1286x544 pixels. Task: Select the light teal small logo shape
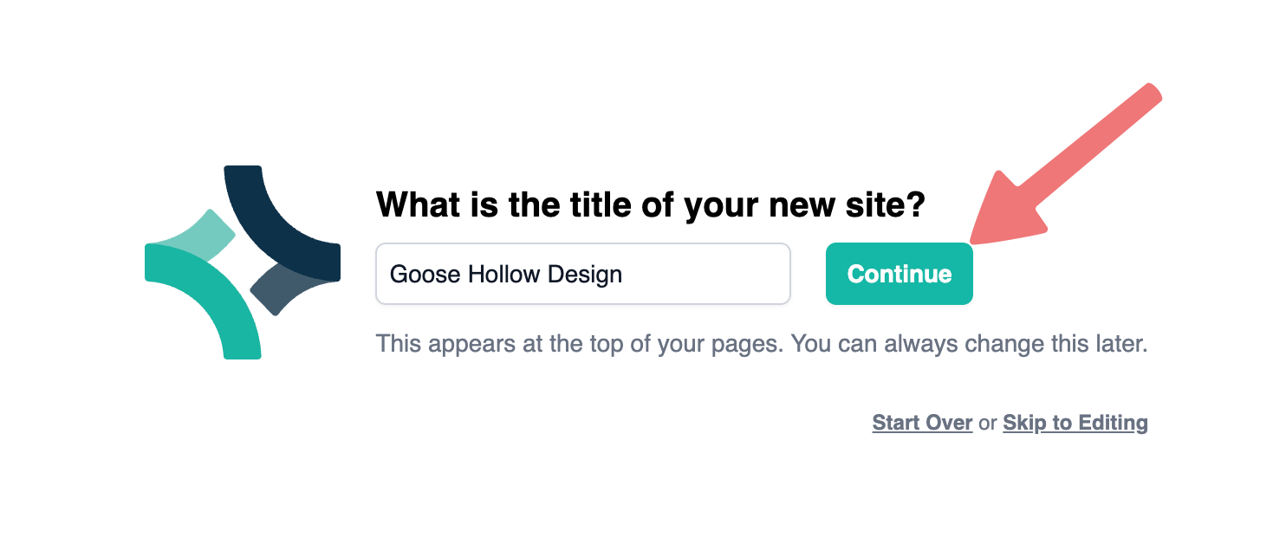[201, 237]
